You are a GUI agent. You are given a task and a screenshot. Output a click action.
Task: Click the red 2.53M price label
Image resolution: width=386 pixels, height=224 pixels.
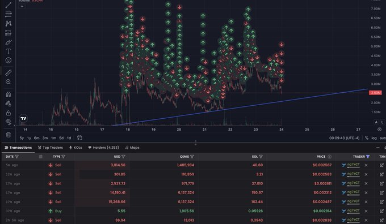click(375, 93)
